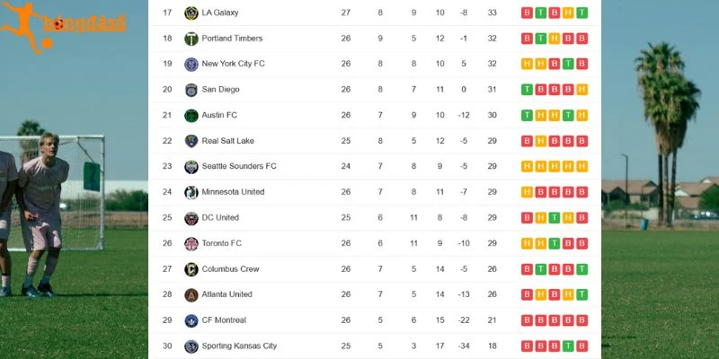Screen dimensions: 719x359
Task: Click Sporting Kansas City's green T form badge
Action: pos(568,346)
